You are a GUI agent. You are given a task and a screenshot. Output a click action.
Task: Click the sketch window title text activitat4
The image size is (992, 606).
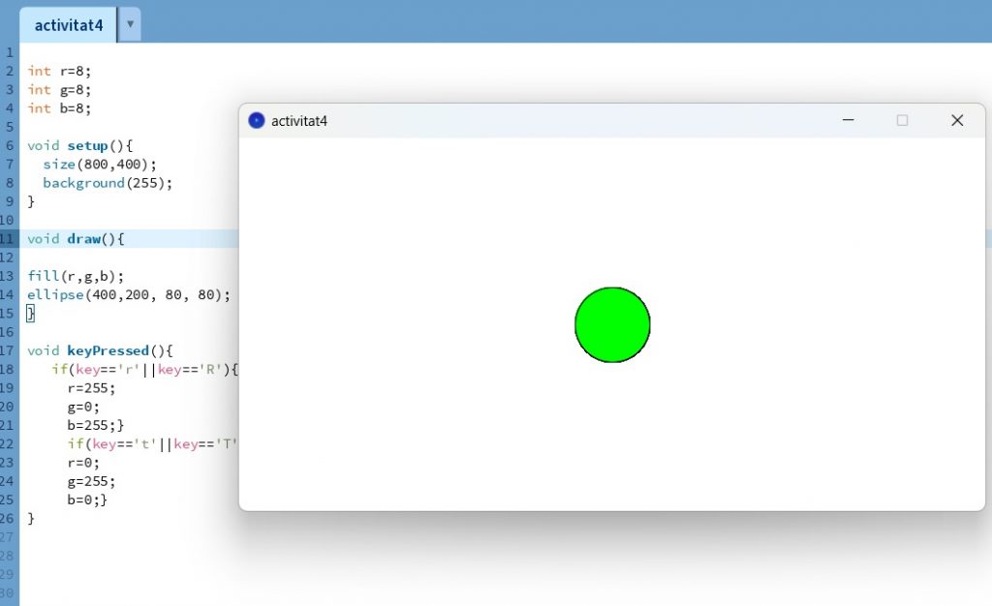[x=299, y=121]
